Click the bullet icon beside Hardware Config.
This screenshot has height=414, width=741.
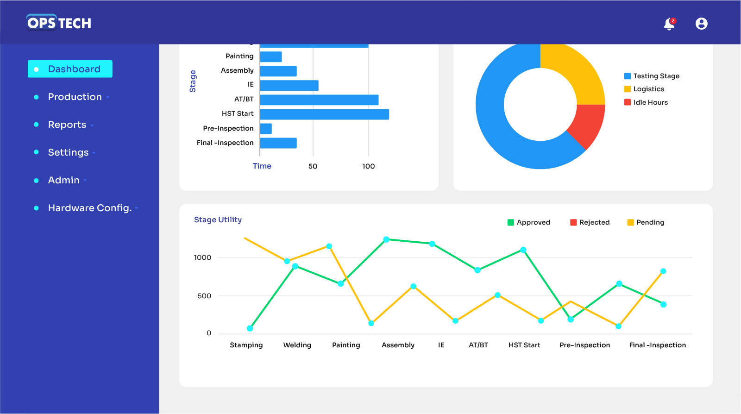tap(36, 208)
